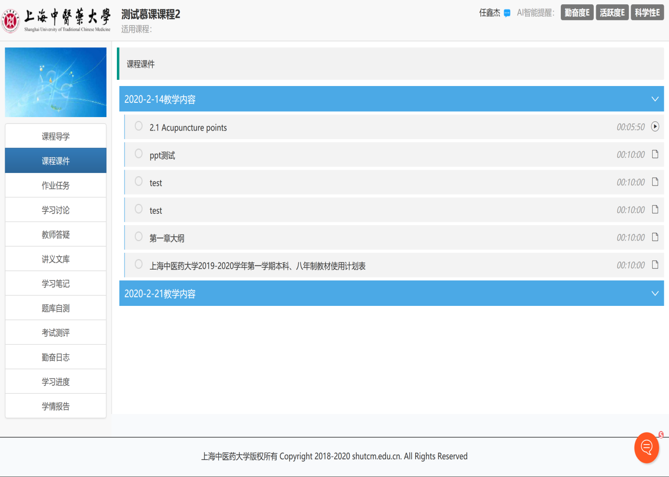
Task: Click the blue message icon beside 任鑫杰
Action: (x=507, y=13)
